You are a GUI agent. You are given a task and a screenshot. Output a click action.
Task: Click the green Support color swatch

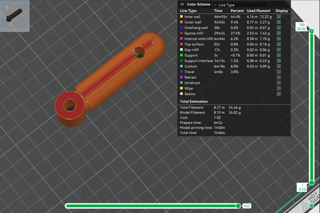(181, 55)
